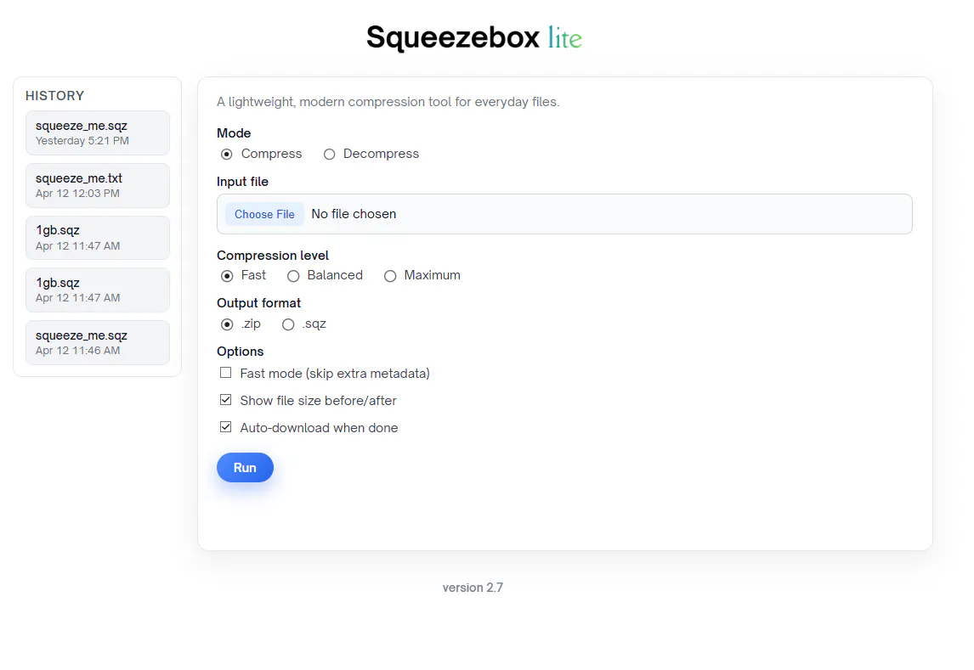The image size is (974, 670).
Task: Open squeeze_me.sqz from Apr 12 11:46 AM
Action: pos(98,342)
